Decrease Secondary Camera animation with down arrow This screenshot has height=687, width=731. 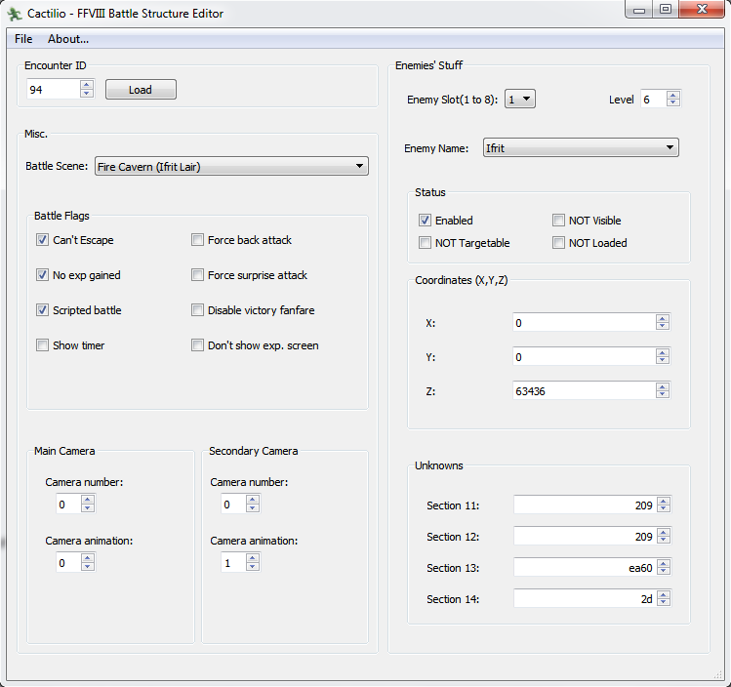pyautogui.click(x=253, y=567)
